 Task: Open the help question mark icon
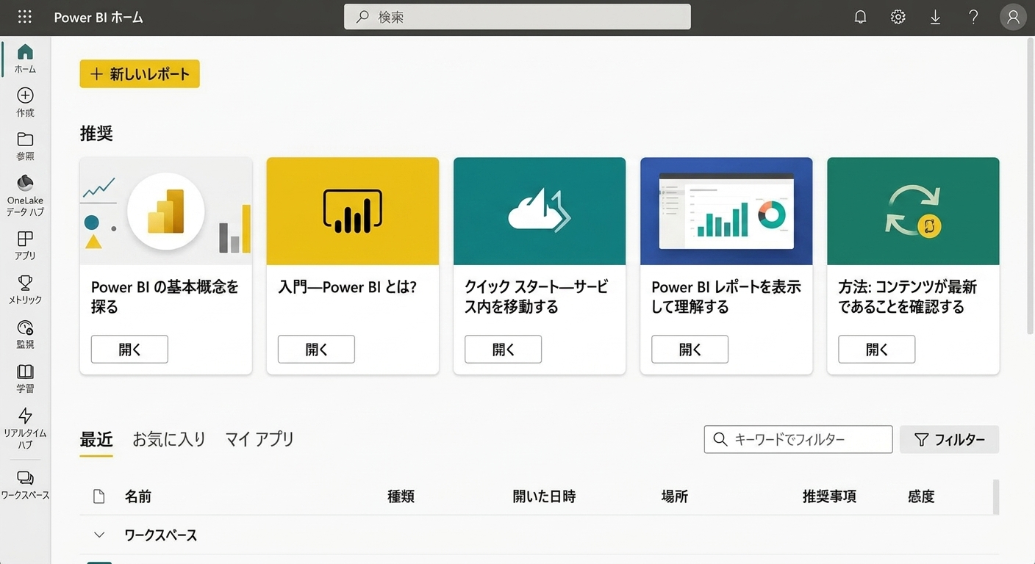973,17
